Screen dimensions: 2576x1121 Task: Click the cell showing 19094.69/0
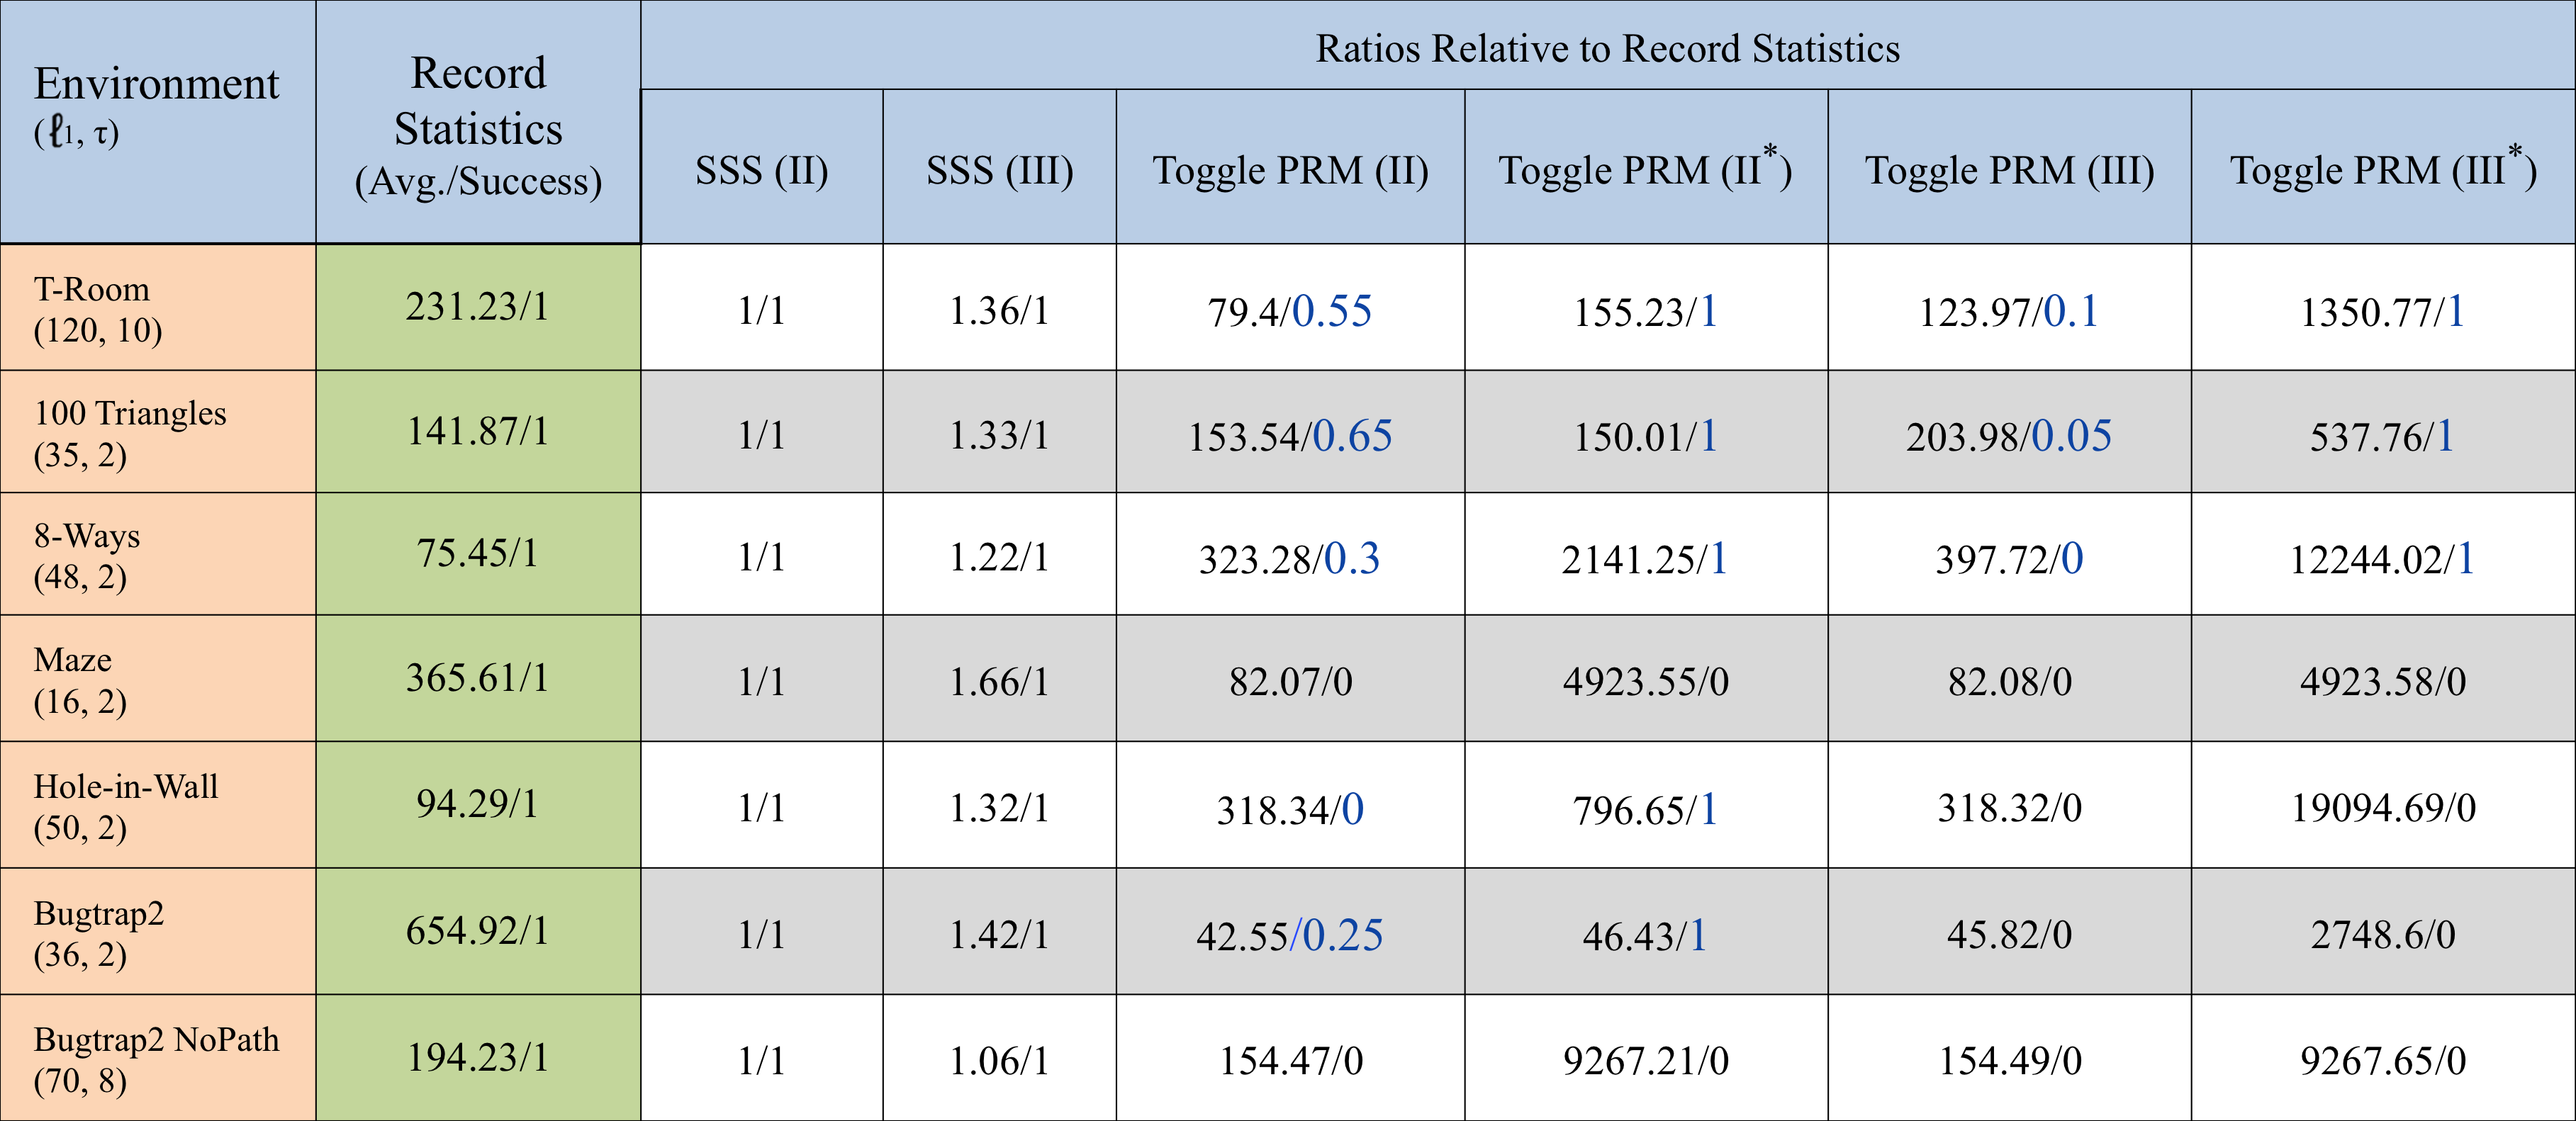click(x=2382, y=807)
